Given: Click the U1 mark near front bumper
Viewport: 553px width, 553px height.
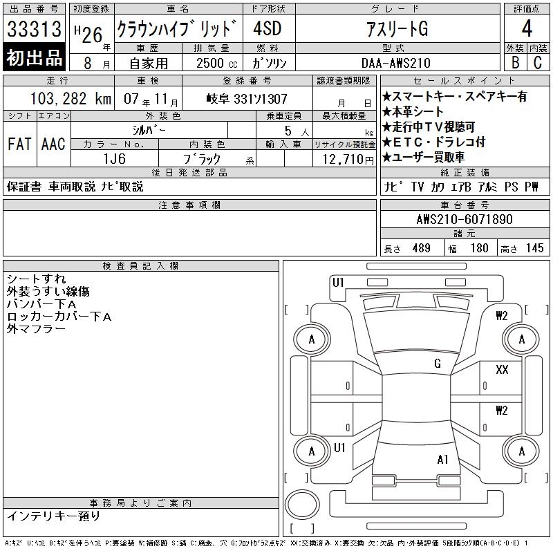Looking at the screenshot, I should click(x=338, y=282).
